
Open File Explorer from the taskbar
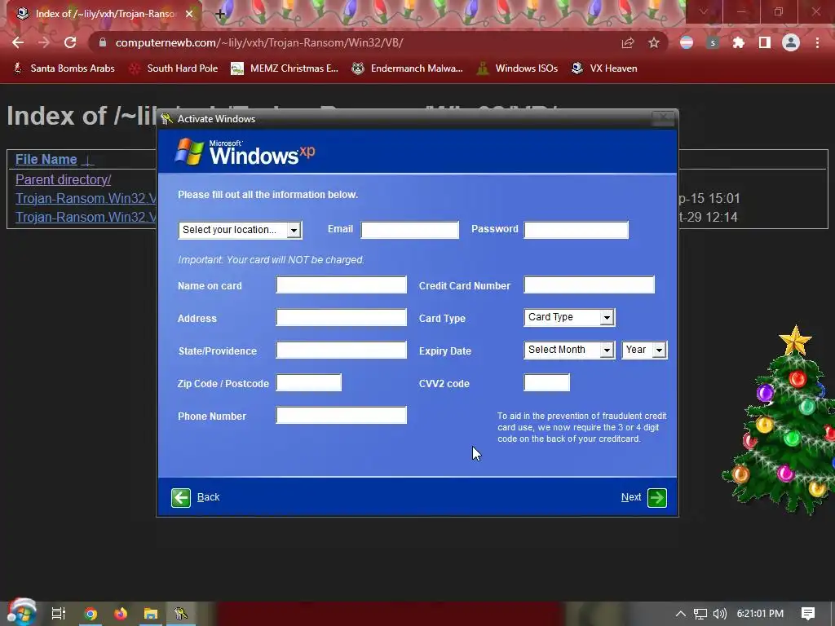pyautogui.click(x=151, y=614)
